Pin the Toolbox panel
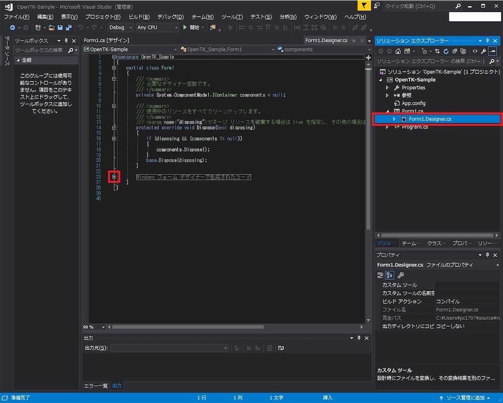 (66, 41)
